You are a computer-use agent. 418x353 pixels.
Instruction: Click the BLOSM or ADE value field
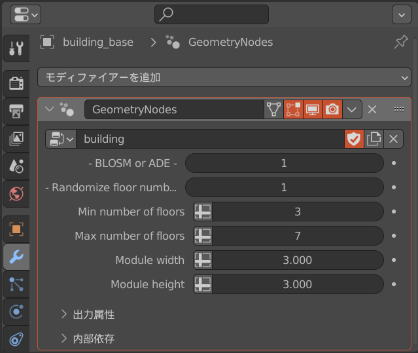(x=284, y=163)
